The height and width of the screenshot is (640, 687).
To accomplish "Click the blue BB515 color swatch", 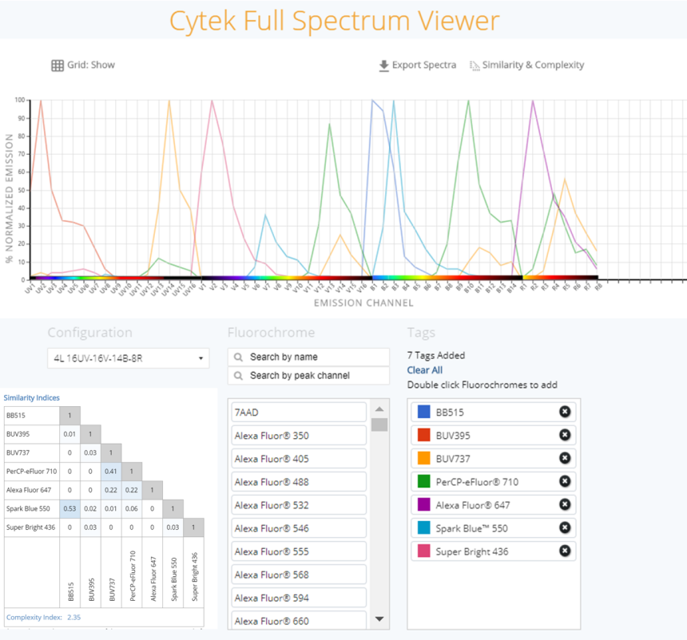I will (x=424, y=413).
